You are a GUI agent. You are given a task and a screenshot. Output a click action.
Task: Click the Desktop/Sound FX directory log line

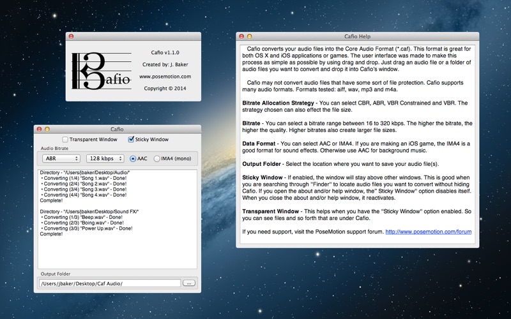click(89, 212)
